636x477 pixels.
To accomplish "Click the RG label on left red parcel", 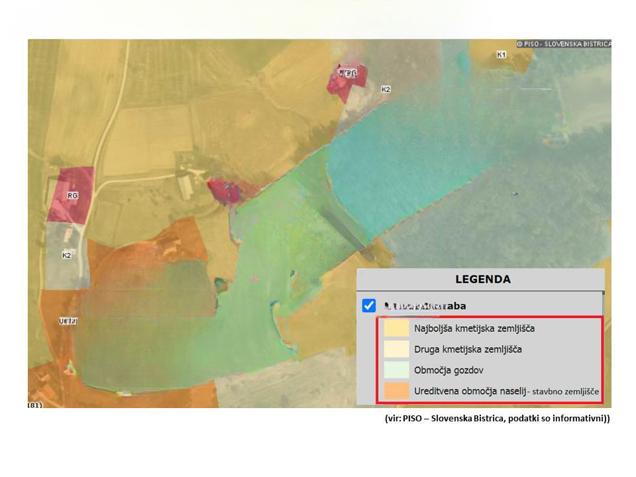I will click(x=72, y=195).
